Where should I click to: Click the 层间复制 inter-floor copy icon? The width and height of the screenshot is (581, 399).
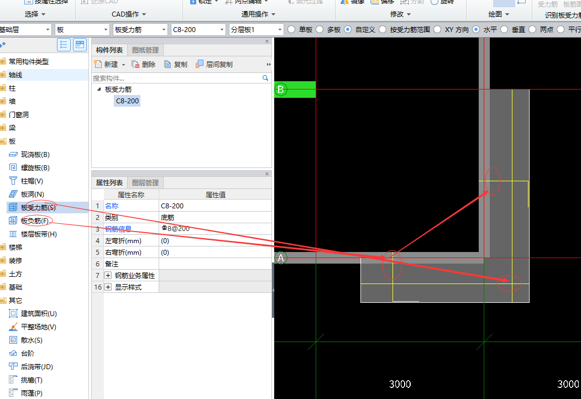point(200,64)
